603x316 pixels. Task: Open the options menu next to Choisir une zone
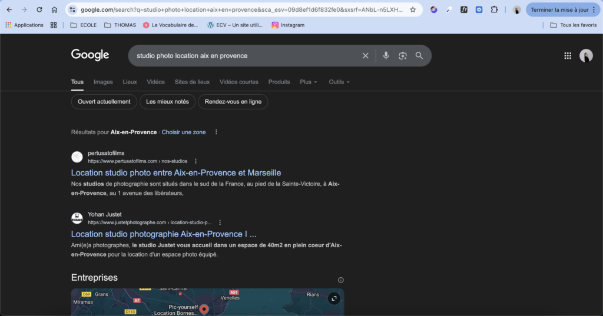coord(216,132)
